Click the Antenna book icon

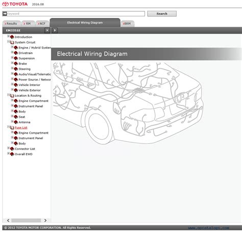(16, 122)
